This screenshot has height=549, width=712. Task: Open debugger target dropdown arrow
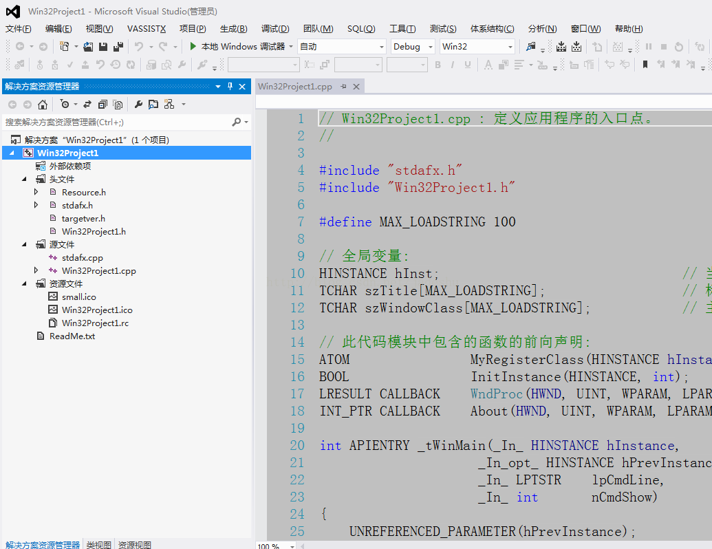click(x=290, y=46)
